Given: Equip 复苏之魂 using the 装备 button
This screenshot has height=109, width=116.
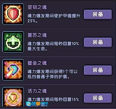Looking at the screenshot, I should coord(98,42).
